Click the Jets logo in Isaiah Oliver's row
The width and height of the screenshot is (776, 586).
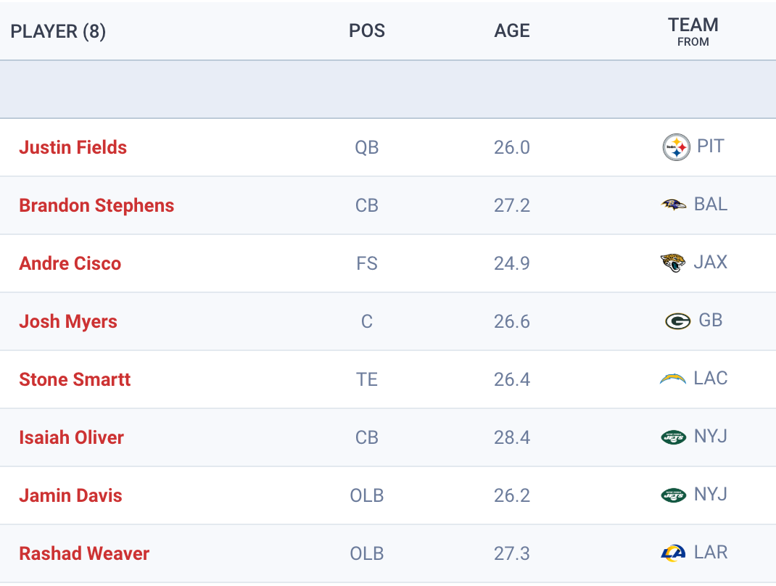pyautogui.click(x=674, y=437)
